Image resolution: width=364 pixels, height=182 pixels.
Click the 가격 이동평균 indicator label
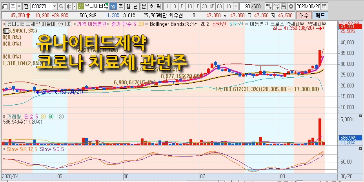(91, 24)
